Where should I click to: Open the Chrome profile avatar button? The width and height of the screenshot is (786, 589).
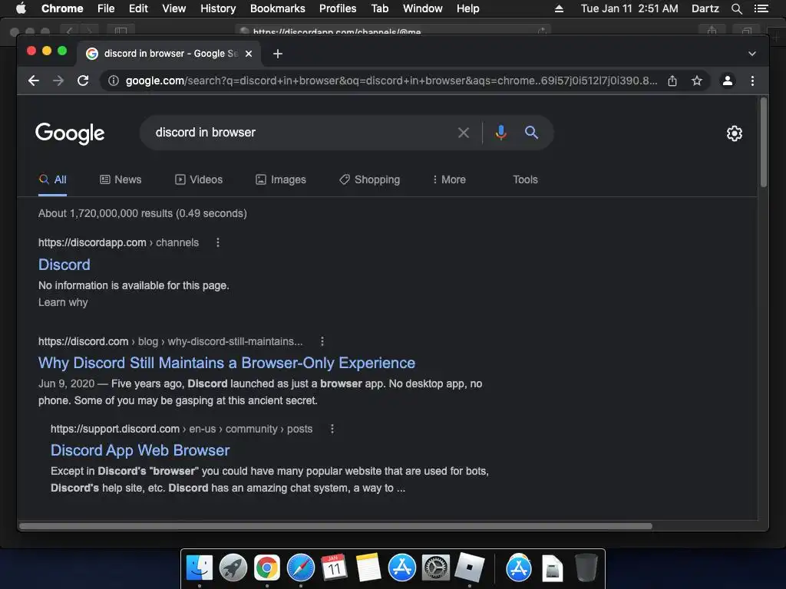(x=728, y=81)
